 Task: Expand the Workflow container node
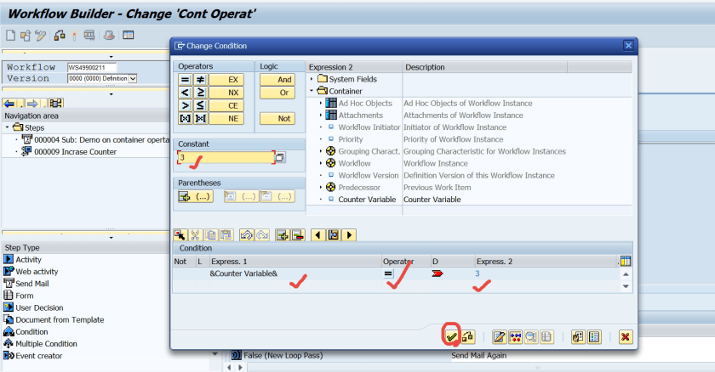coord(321,163)
